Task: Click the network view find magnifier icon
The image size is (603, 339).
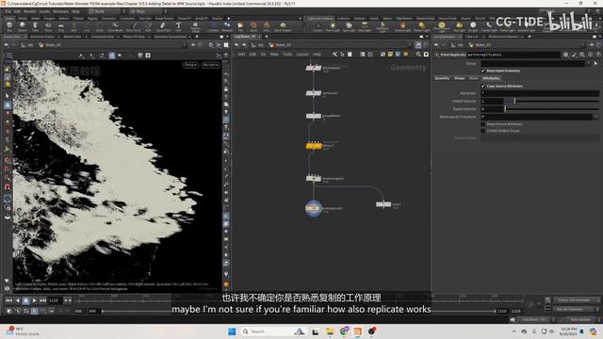Action: coord(418,55)
